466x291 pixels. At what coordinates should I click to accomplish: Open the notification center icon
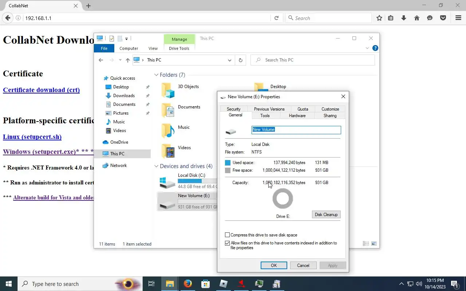[x=454, y=284]
